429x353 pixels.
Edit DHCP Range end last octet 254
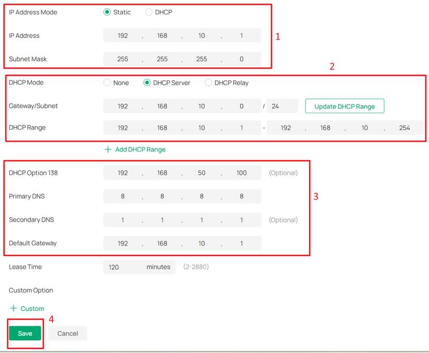coord(404,128)
